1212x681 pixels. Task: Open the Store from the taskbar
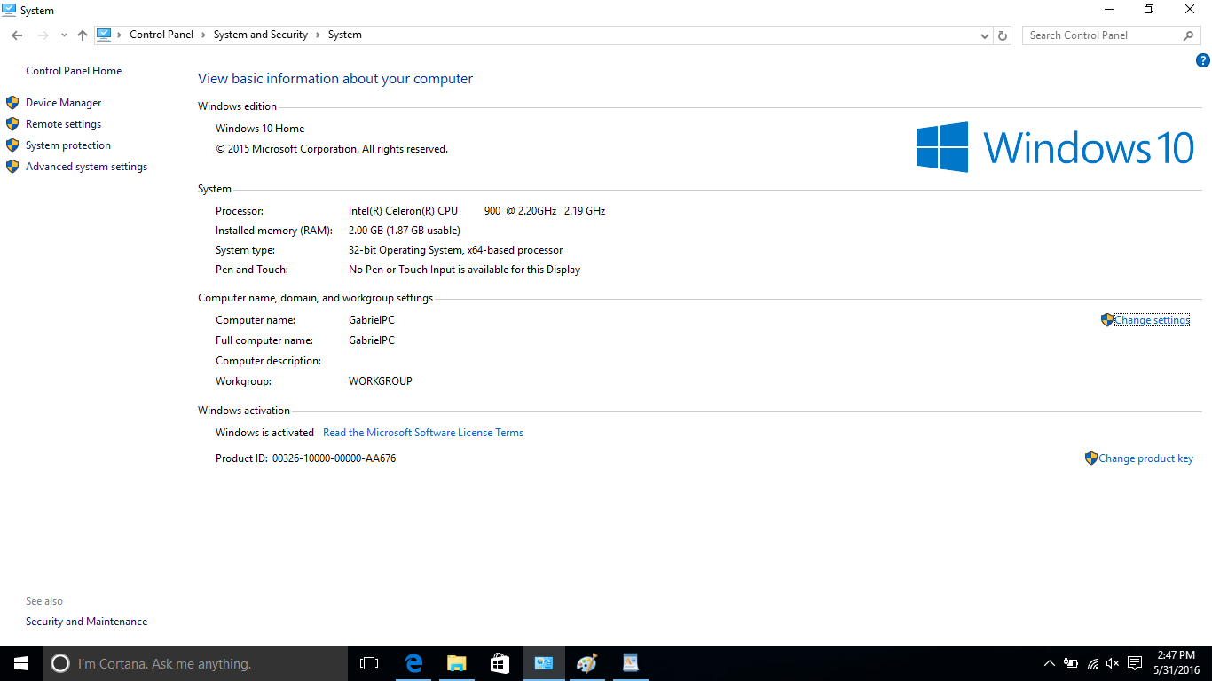[x=500, y=663]
